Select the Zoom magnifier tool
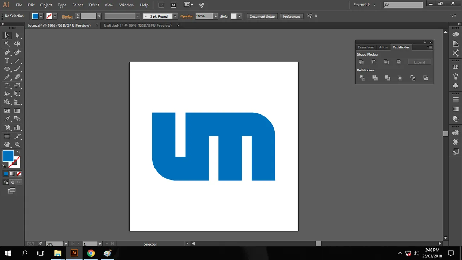Screen dimensions: 462x260 [17, 144]
